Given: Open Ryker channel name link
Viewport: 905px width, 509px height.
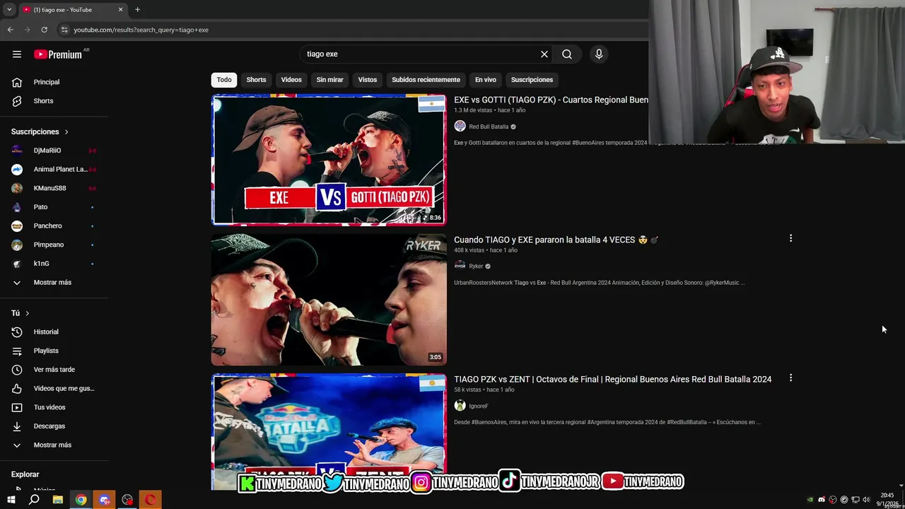Looking at the screenshot, I should click(x=476, y=267).
